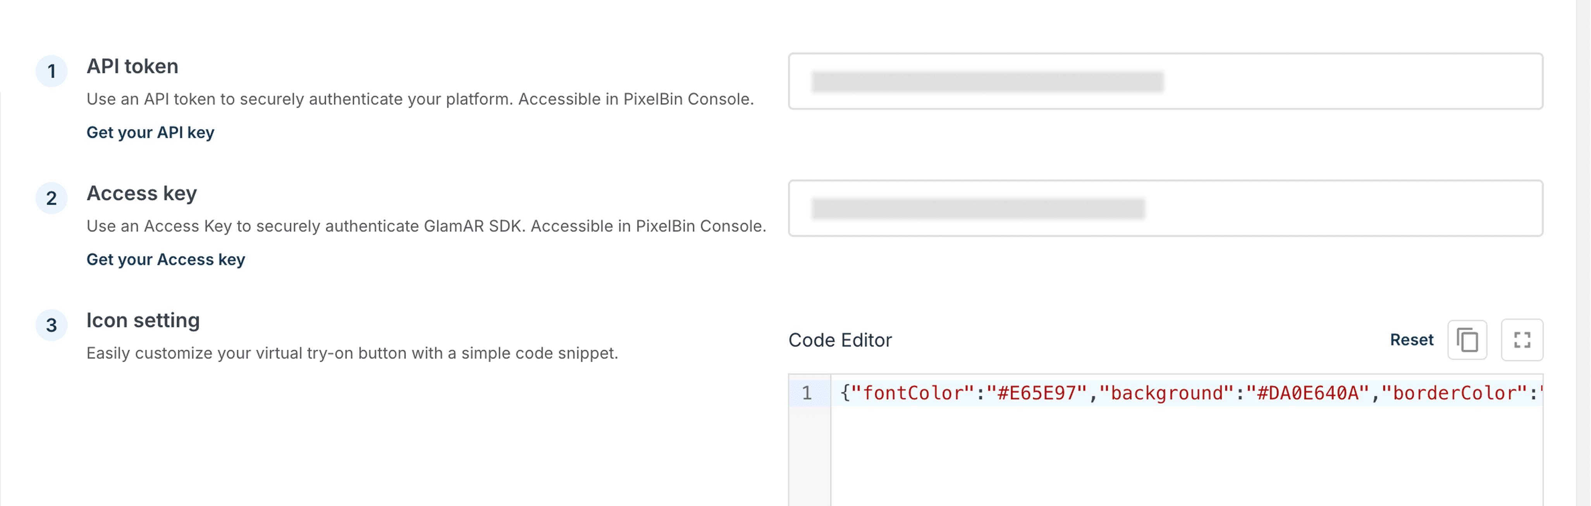Click the empty area below code line 1
Viewport: 1591px width, 506px height.
pos(1173,456)
